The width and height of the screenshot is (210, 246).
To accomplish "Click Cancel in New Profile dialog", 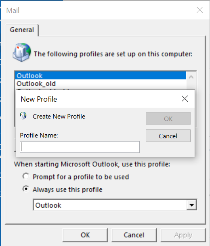I will tap(168, 136).
